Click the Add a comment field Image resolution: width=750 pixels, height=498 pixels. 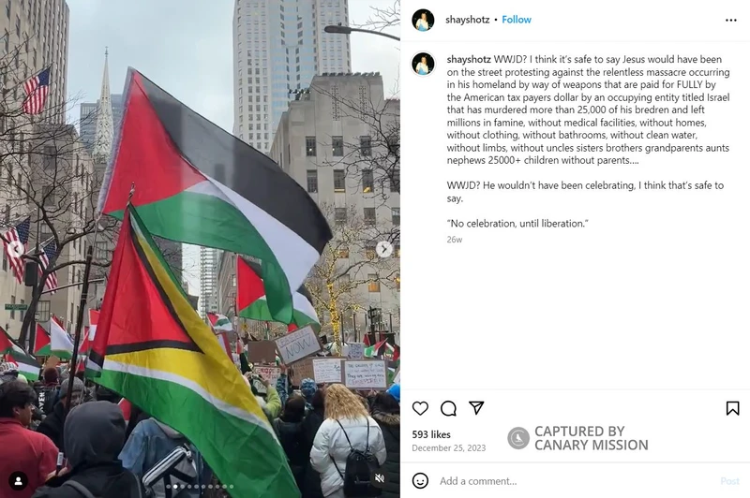click(x=574, y=481)
